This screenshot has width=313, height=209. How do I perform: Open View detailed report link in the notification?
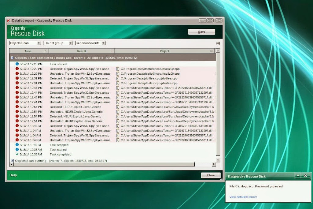243,197
